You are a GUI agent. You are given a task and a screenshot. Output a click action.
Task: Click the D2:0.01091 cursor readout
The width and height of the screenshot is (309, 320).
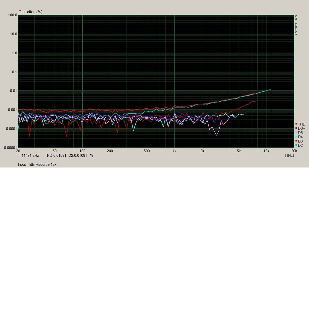coord(78,155)
